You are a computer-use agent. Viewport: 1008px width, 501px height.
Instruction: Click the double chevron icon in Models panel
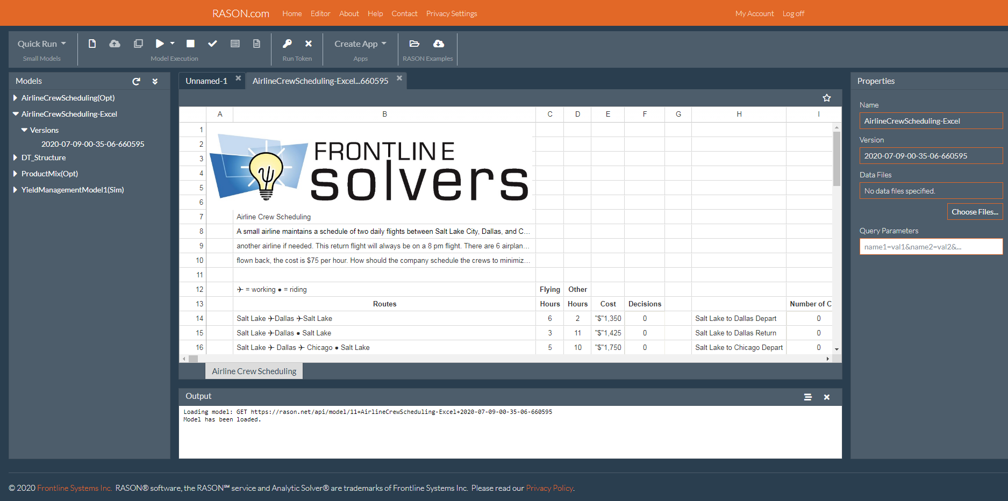pos(155,81)
